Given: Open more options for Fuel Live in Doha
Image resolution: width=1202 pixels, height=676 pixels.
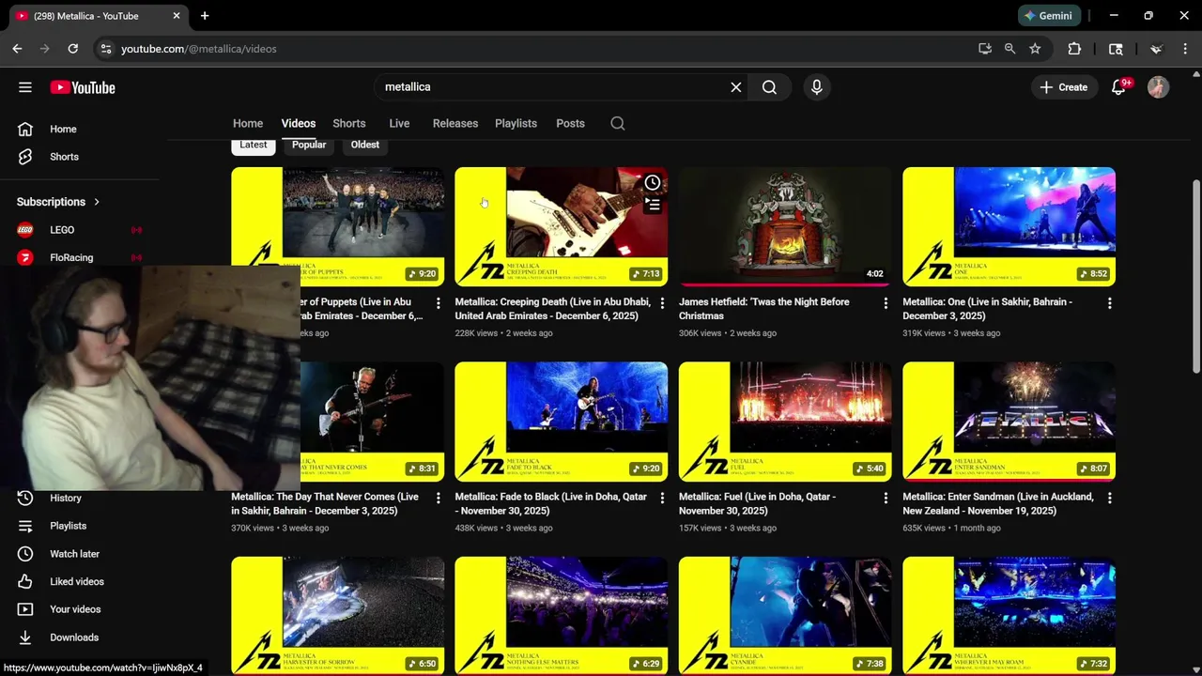Looking at the screenshot, I should pyautogui.click(x=886, y=499).
